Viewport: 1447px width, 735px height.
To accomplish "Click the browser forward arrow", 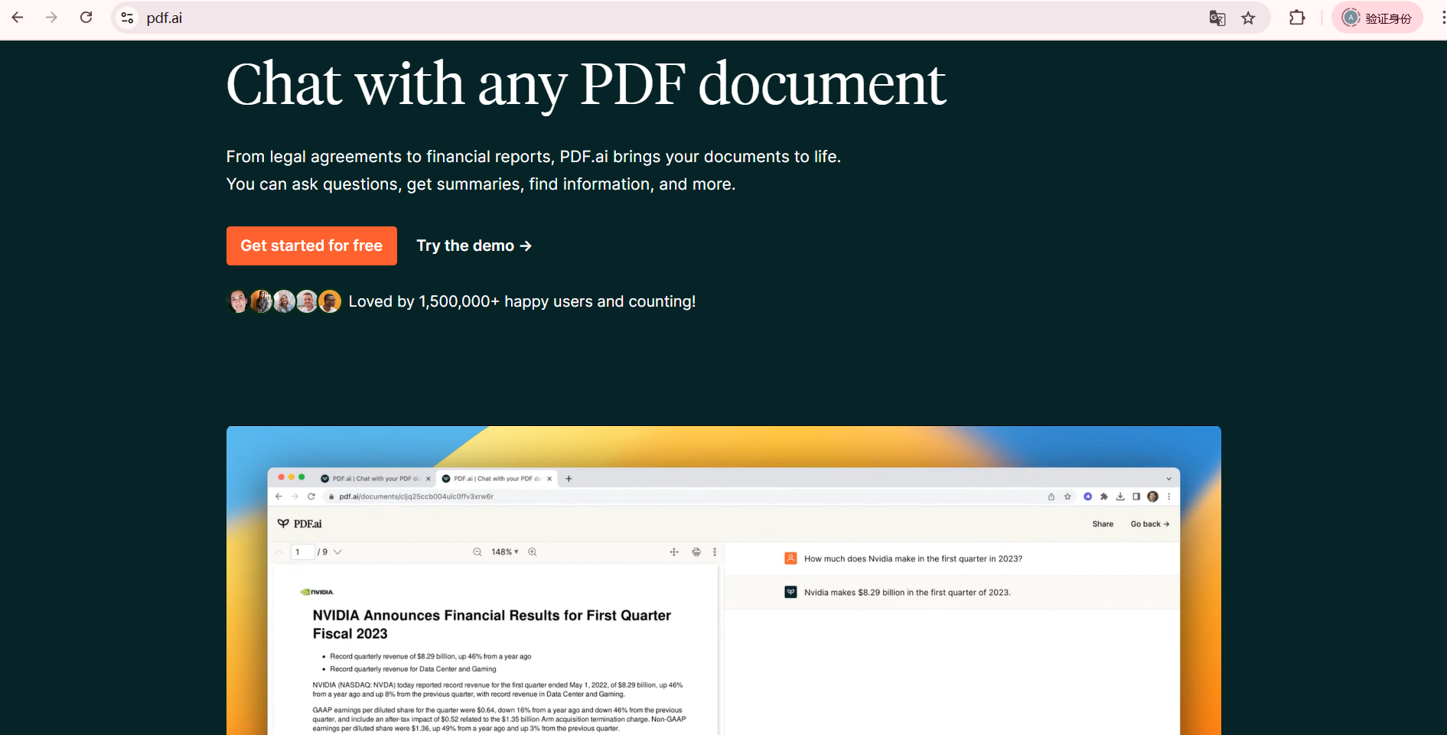I will [51, 18].
